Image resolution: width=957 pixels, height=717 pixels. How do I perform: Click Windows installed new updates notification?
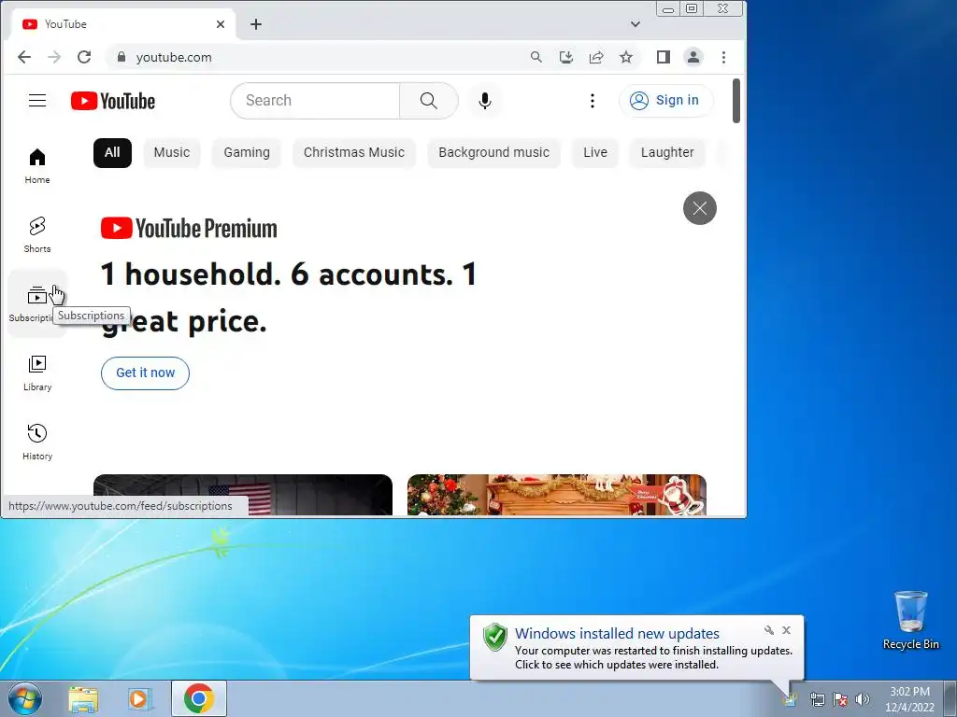tap(636, 648)
